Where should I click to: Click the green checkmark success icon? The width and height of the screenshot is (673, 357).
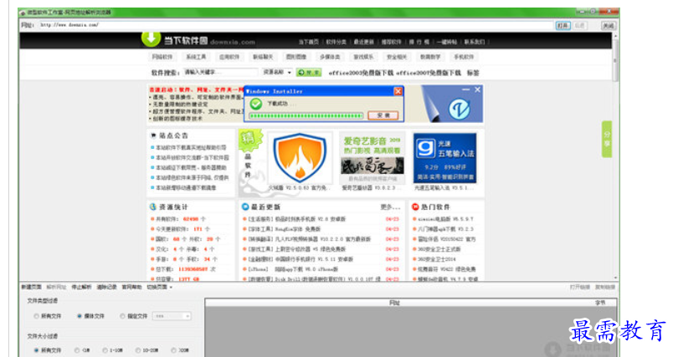256,104
